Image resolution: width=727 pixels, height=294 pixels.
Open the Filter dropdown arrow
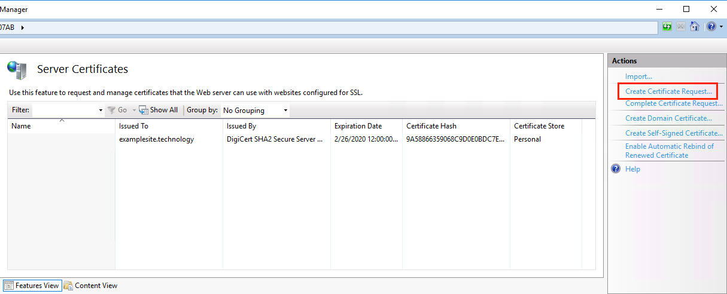pos(101,111)
